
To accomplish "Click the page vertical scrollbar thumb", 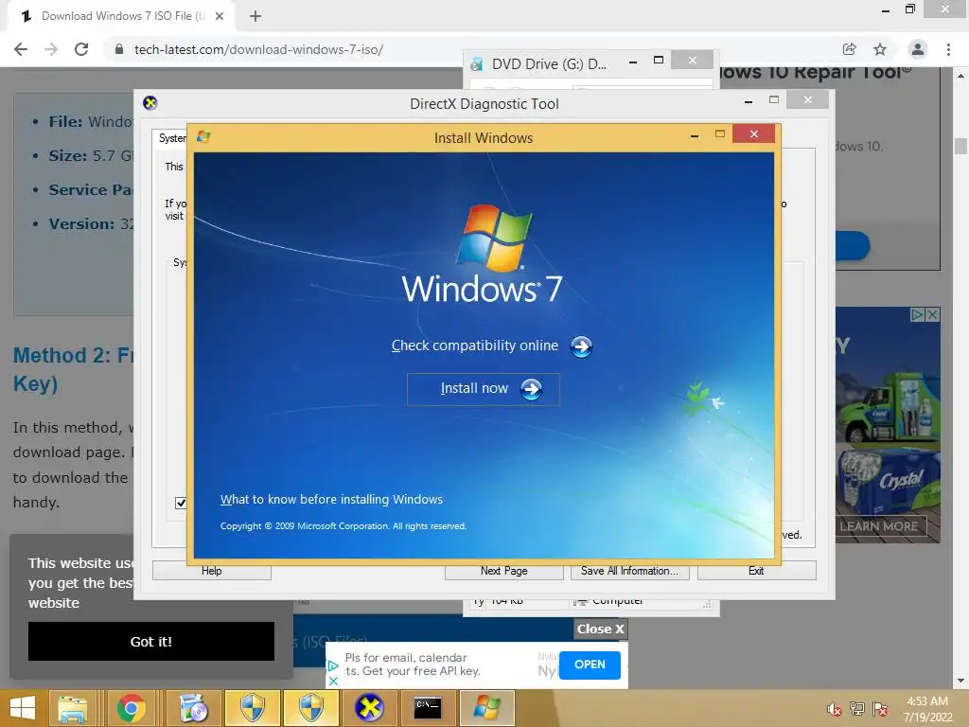I will click(x=960, y=147).
